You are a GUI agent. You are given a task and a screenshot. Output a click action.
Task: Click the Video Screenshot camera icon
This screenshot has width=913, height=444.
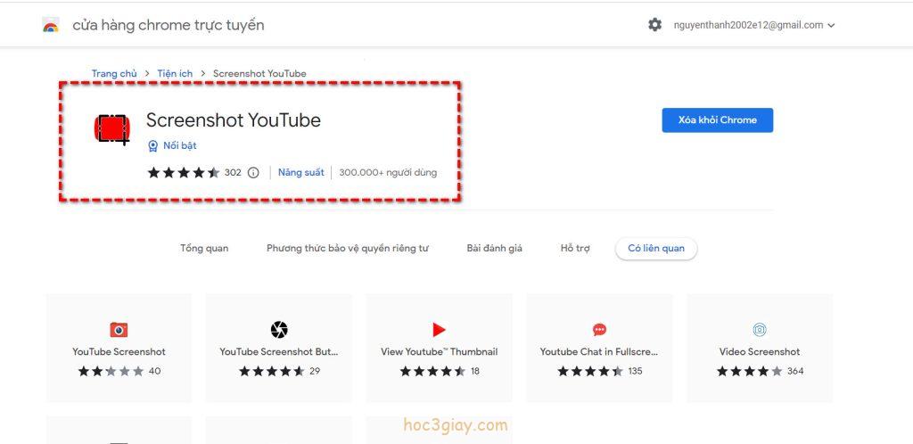coord(760,329)
